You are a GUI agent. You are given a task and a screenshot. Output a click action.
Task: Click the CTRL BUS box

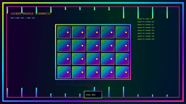(x=93, y=94)
